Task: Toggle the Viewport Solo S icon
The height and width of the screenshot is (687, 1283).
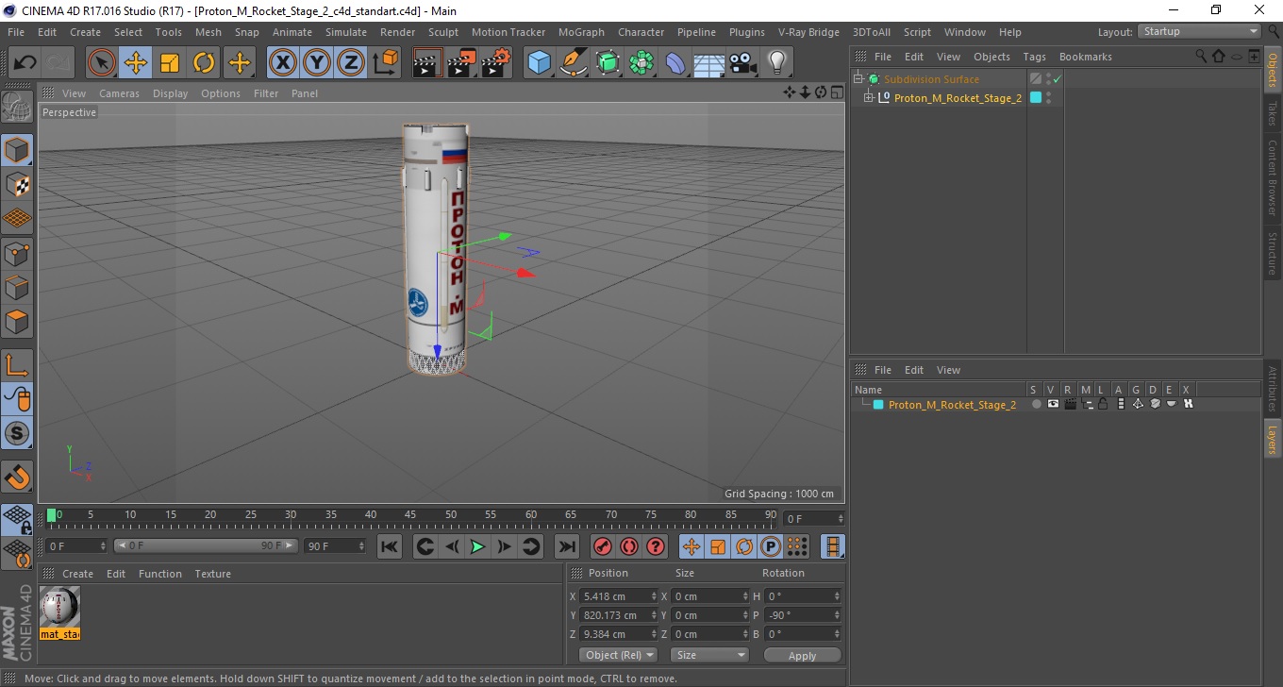Action: tap(17, 433)
